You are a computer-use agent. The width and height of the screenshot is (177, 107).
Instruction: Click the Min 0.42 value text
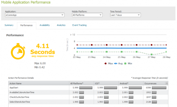(x=40, y=67)
